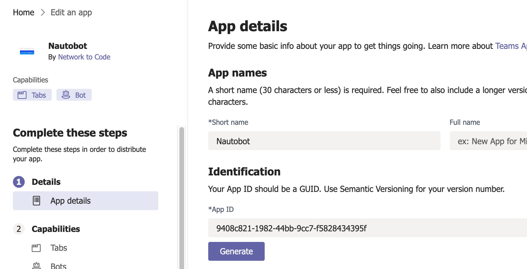527x269 pixels.
Task: Click the Nautobot app logo
Action: pos(26,51)
